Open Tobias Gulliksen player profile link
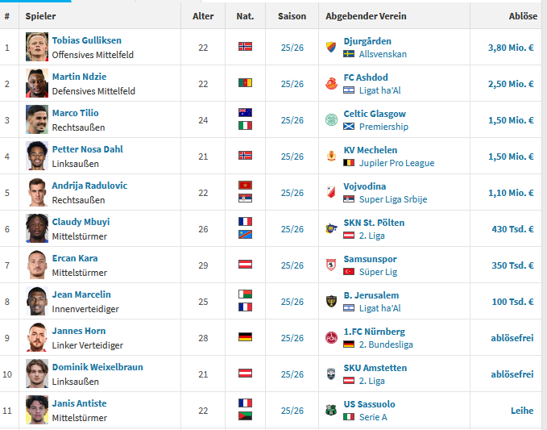 (87, 40)
